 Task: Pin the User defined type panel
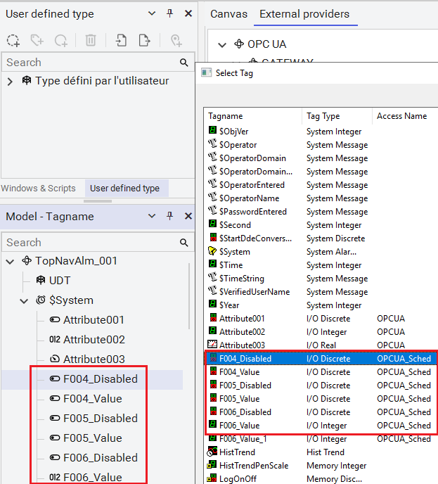pos(169,13)
